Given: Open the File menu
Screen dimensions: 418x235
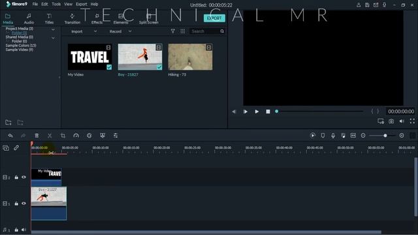Looking at the screenshot, I should point(35,5).
